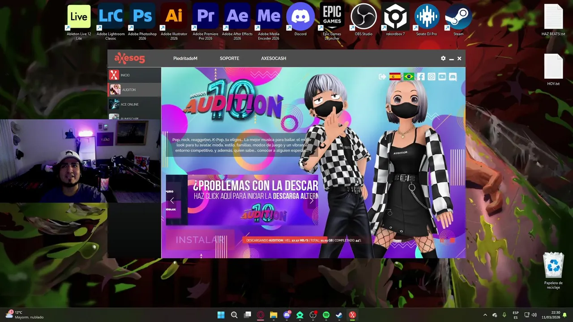Open Ableton Live 12 Lite desktop shortcut
This screenshot has width=573, height=322.
click(x=79, y=22)
